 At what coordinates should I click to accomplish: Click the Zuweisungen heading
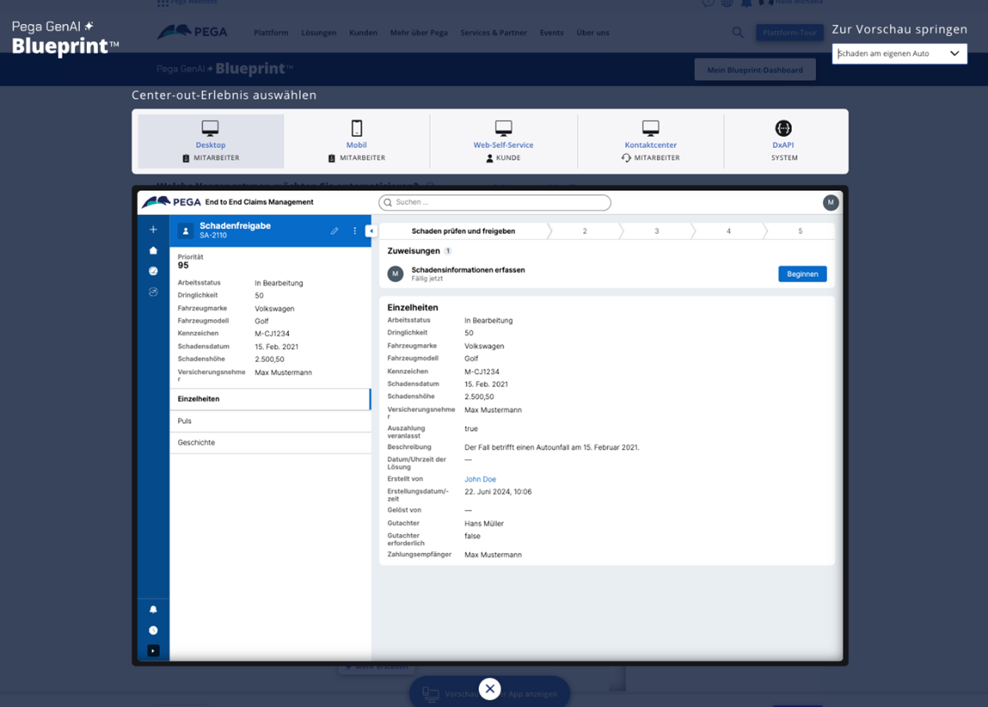click(413, 251)
